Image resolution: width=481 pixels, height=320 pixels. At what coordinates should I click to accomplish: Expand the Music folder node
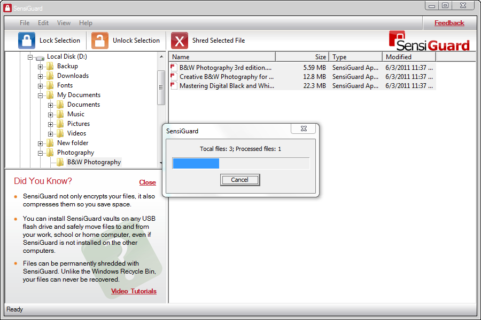[50, 115]
